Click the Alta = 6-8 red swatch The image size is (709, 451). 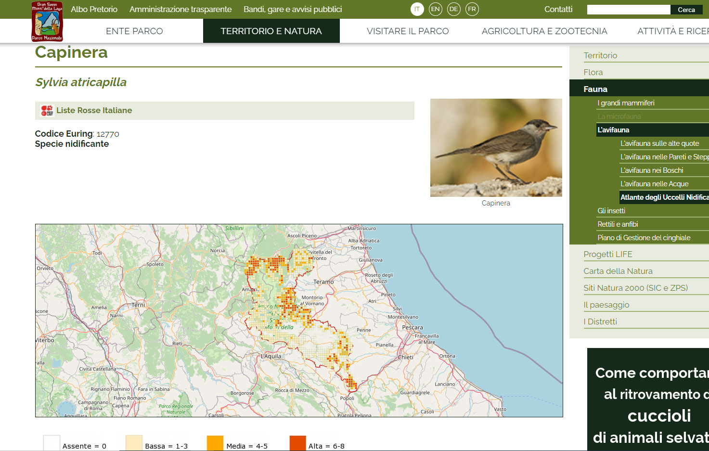pos(297,443)
